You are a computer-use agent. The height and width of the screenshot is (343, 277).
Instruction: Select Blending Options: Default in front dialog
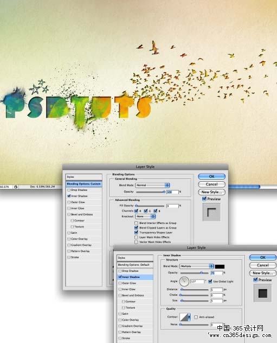pyautogui.click(x=135, y=265)
